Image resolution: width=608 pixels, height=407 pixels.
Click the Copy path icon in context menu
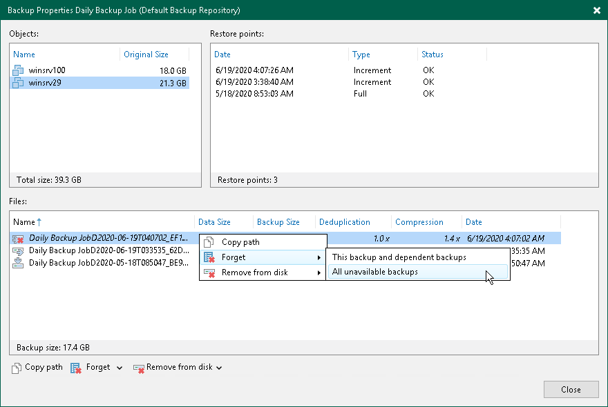point(209,242)
